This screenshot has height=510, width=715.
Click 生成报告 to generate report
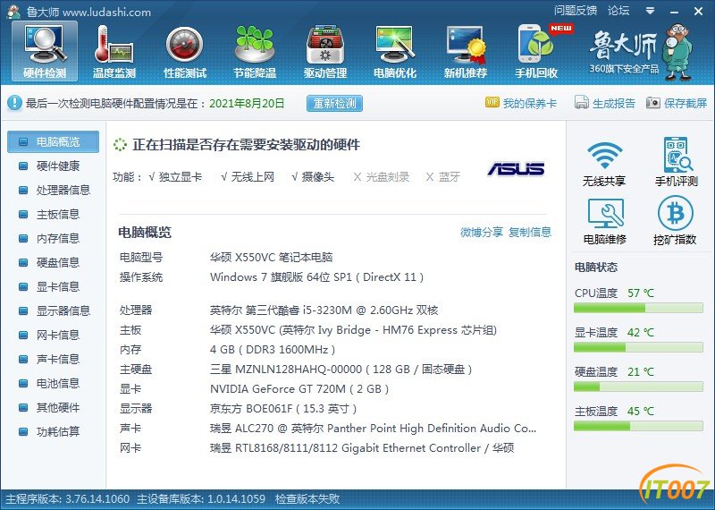tap(605, 103)
